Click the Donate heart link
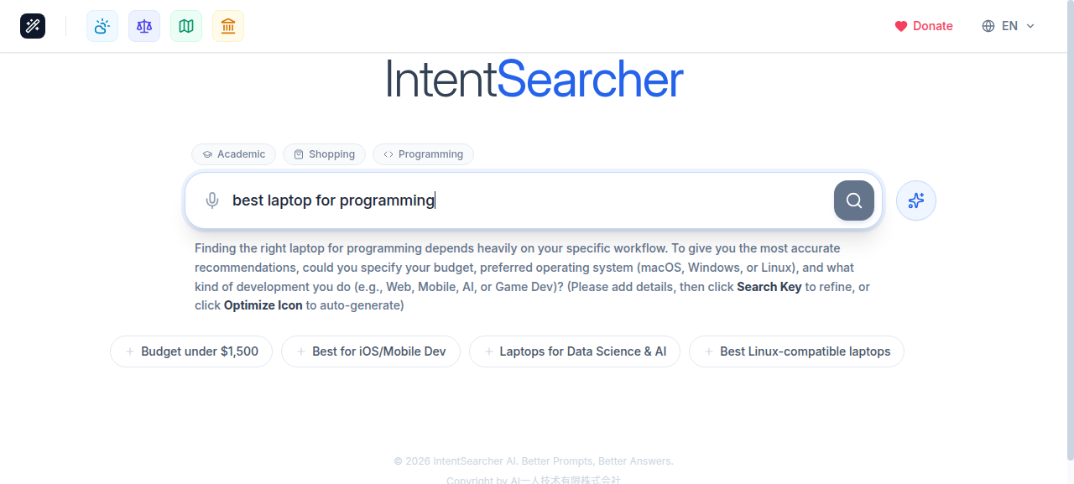This screenshot has height=484, width=1074. [924, 26]
